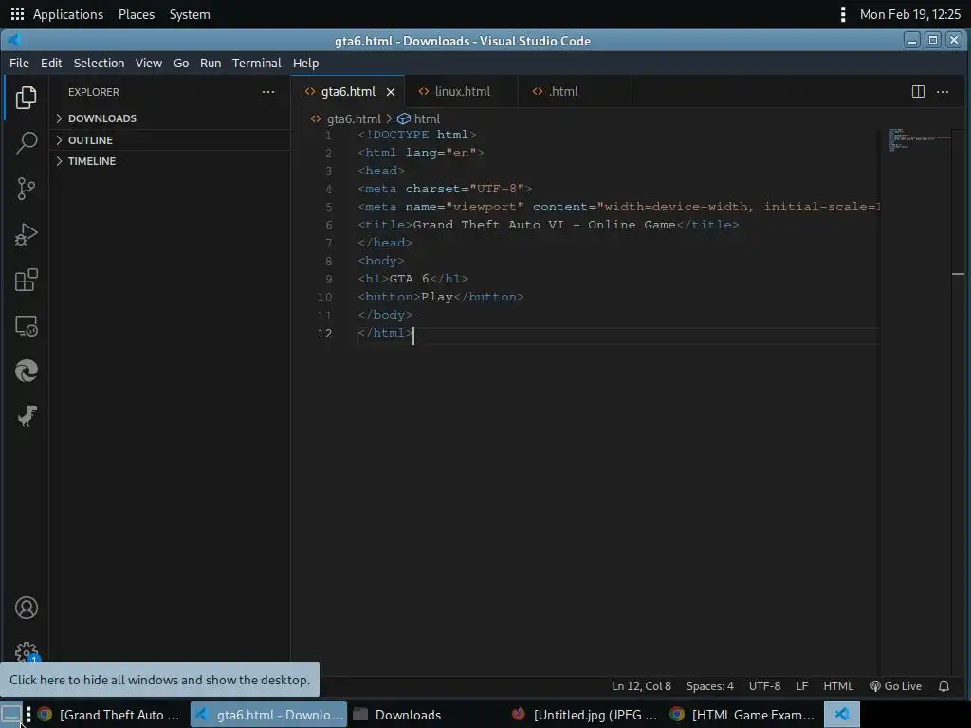Click gta6.html in the breadcrumb
Viewport: 971px width, 728px height.
click(354, 118)
